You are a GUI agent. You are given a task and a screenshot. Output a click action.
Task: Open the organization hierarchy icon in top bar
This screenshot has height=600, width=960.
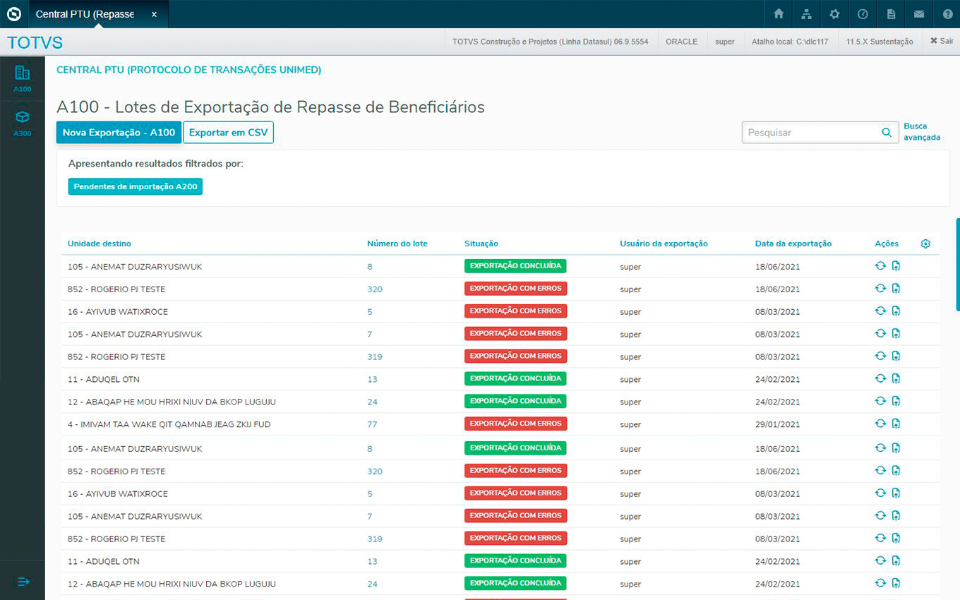(x=806, y=14)
